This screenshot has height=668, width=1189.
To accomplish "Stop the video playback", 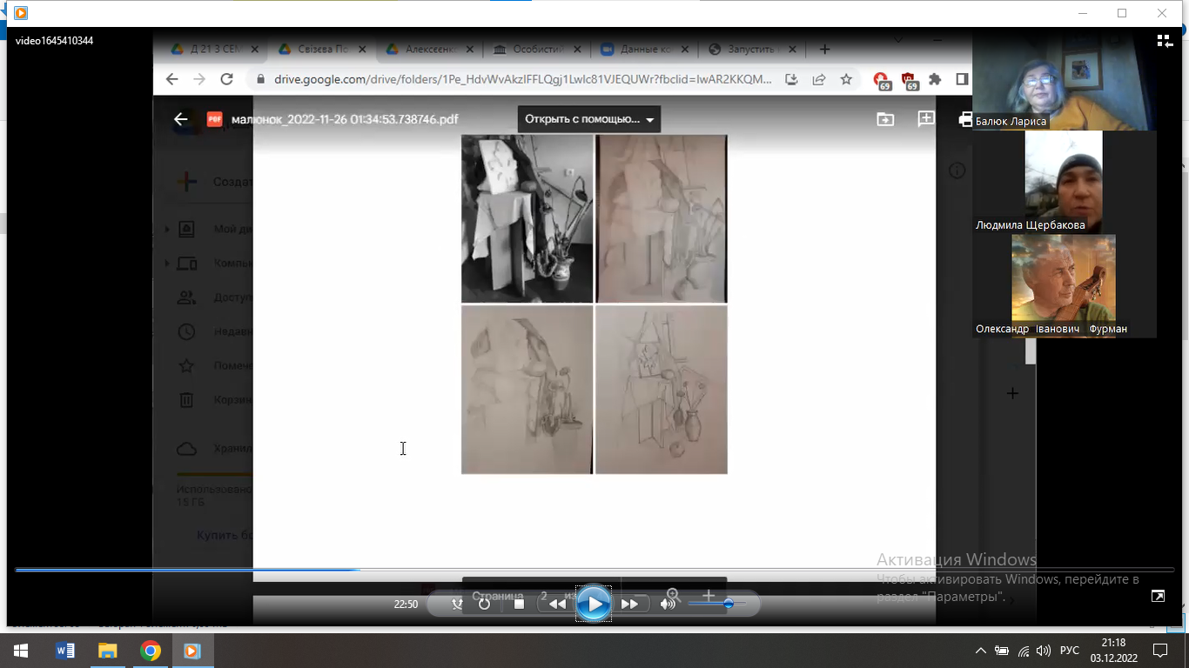I will tap(520, 604).
